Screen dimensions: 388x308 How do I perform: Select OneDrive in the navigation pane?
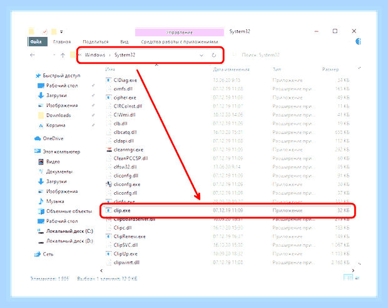click(x=53, y=138)
